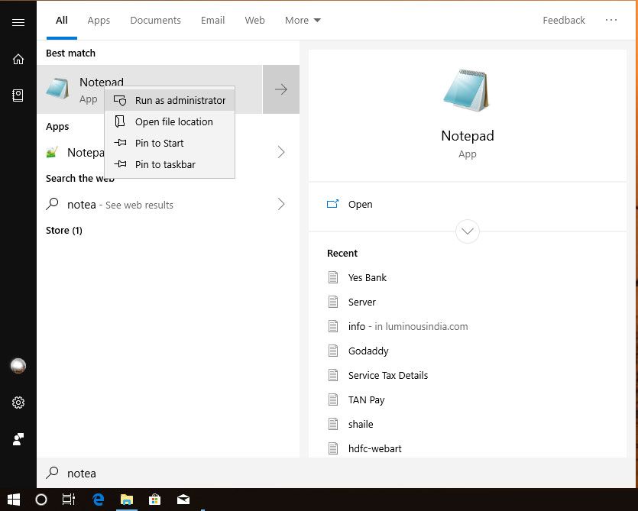Expand the Notepad++ app result chevron

click(281, 152)
